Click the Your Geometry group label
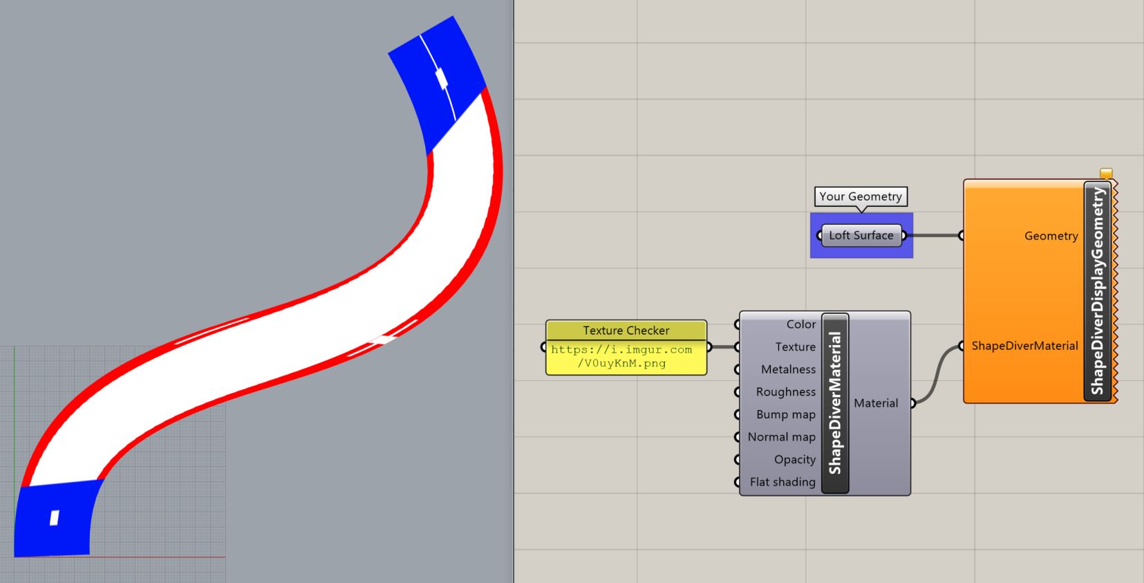The width and height of the screenshot is (1144, 583). (x=861, y=197)
